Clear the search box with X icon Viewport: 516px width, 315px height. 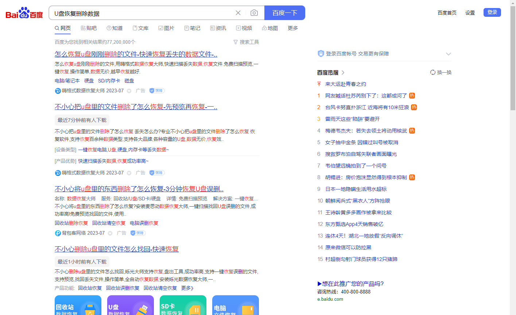pos(238,13)
